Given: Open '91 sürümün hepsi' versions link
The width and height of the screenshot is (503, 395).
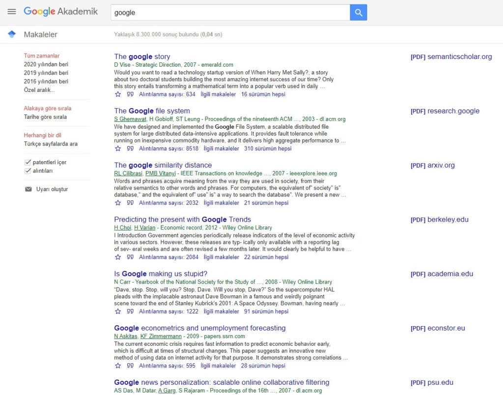Looking at the screenshot, I should (266, 311).
